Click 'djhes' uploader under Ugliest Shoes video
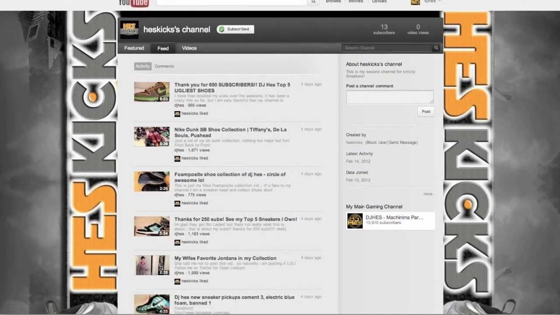 tap(179, 105)
